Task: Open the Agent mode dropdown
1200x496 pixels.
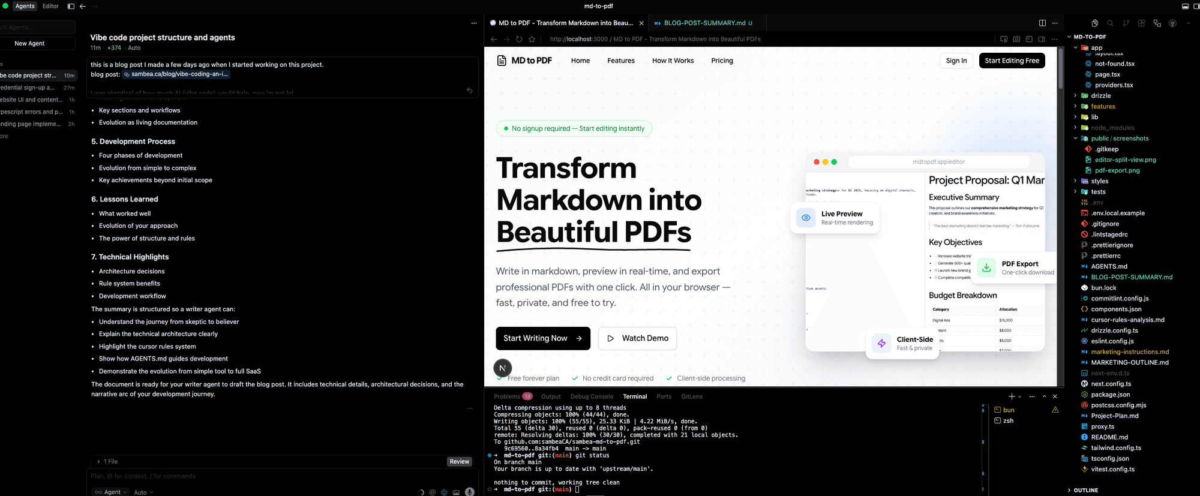Action: [x=112, y=492]
